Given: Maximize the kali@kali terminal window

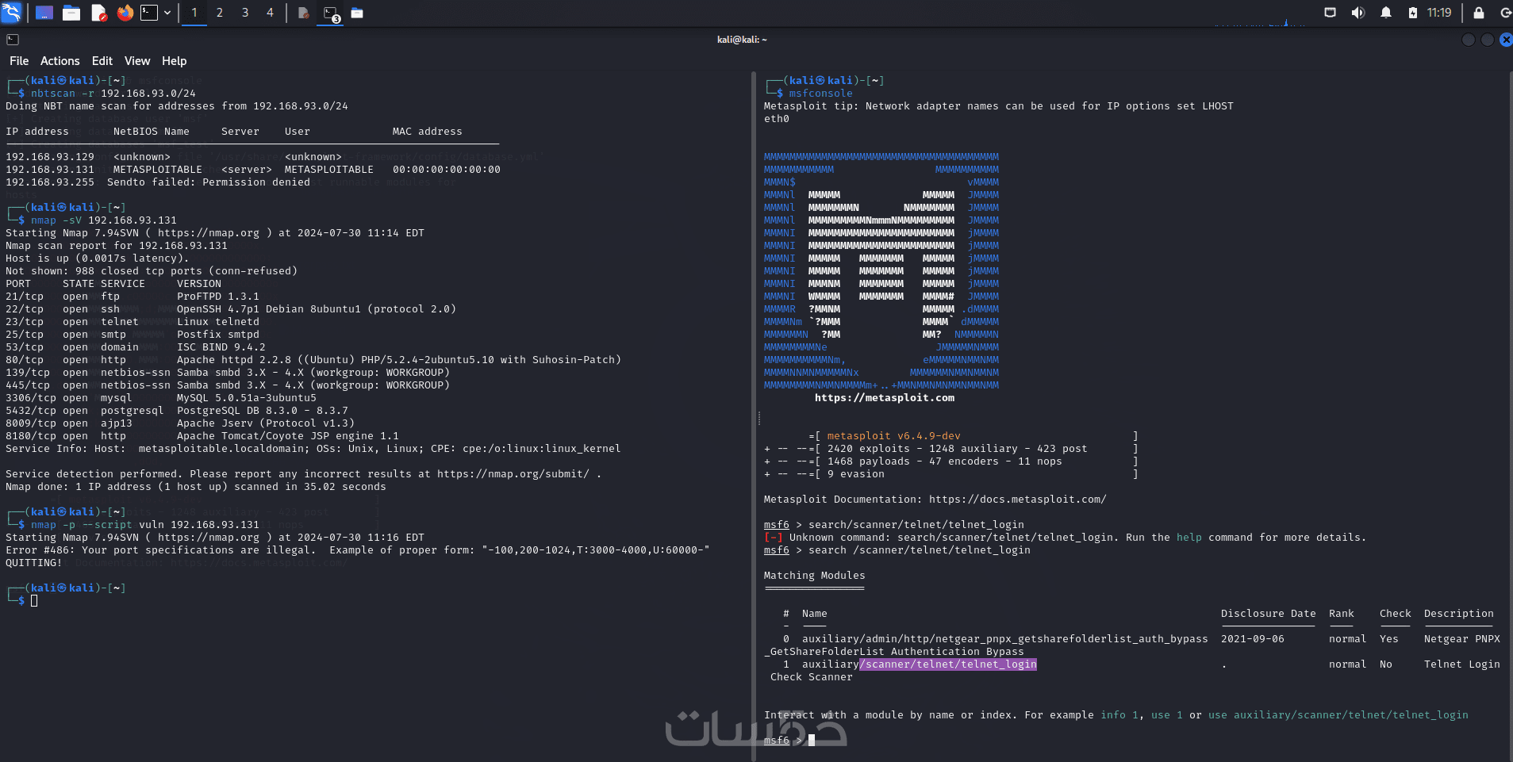Looking at the screenshot, I should 1488,40.
